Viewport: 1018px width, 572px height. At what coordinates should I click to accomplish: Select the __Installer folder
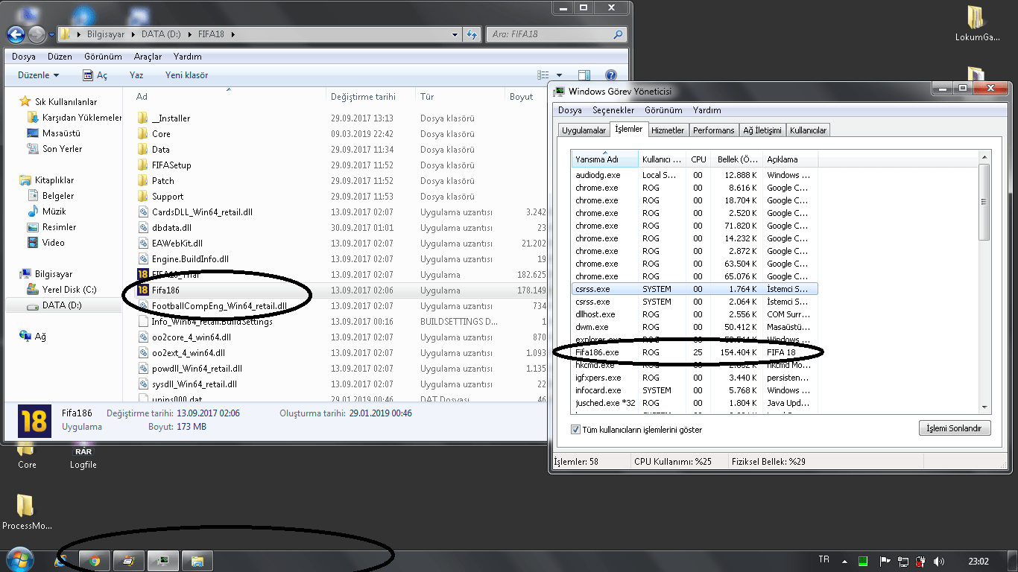coord(171,118)
